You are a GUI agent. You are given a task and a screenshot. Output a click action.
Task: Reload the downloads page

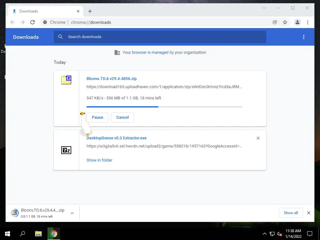[x=32, y=22]
